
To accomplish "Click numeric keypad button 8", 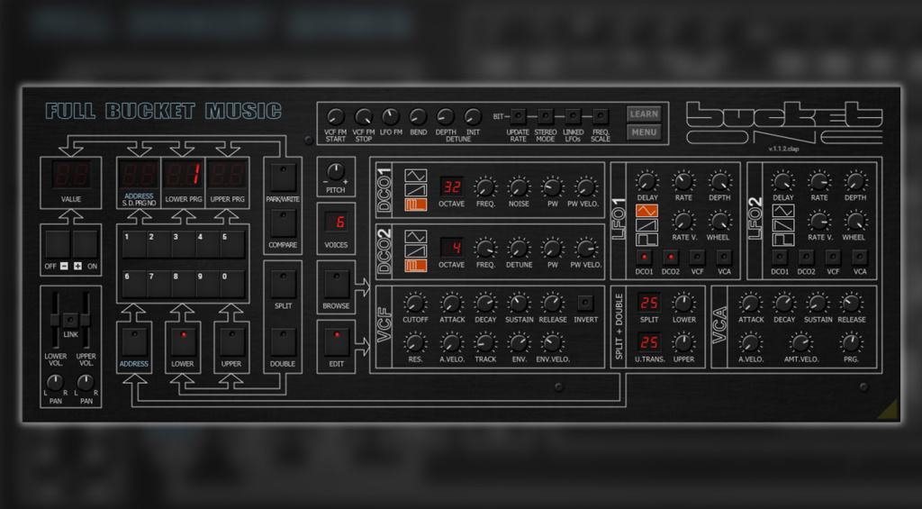I will click(x=183, y=284).
